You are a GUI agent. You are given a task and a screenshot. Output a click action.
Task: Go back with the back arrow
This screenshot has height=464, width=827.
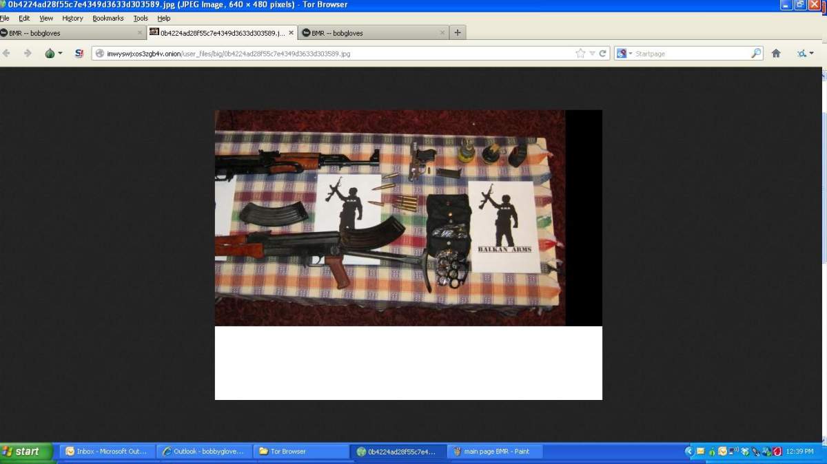click(x=8, y=53)
